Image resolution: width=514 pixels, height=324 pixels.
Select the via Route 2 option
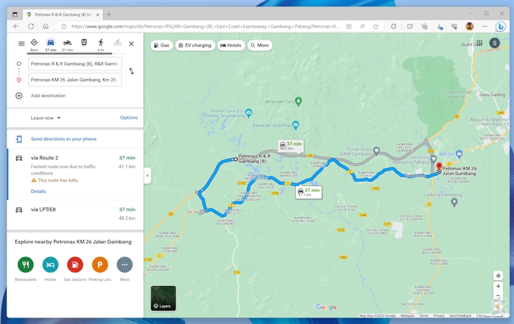(76, 174)
